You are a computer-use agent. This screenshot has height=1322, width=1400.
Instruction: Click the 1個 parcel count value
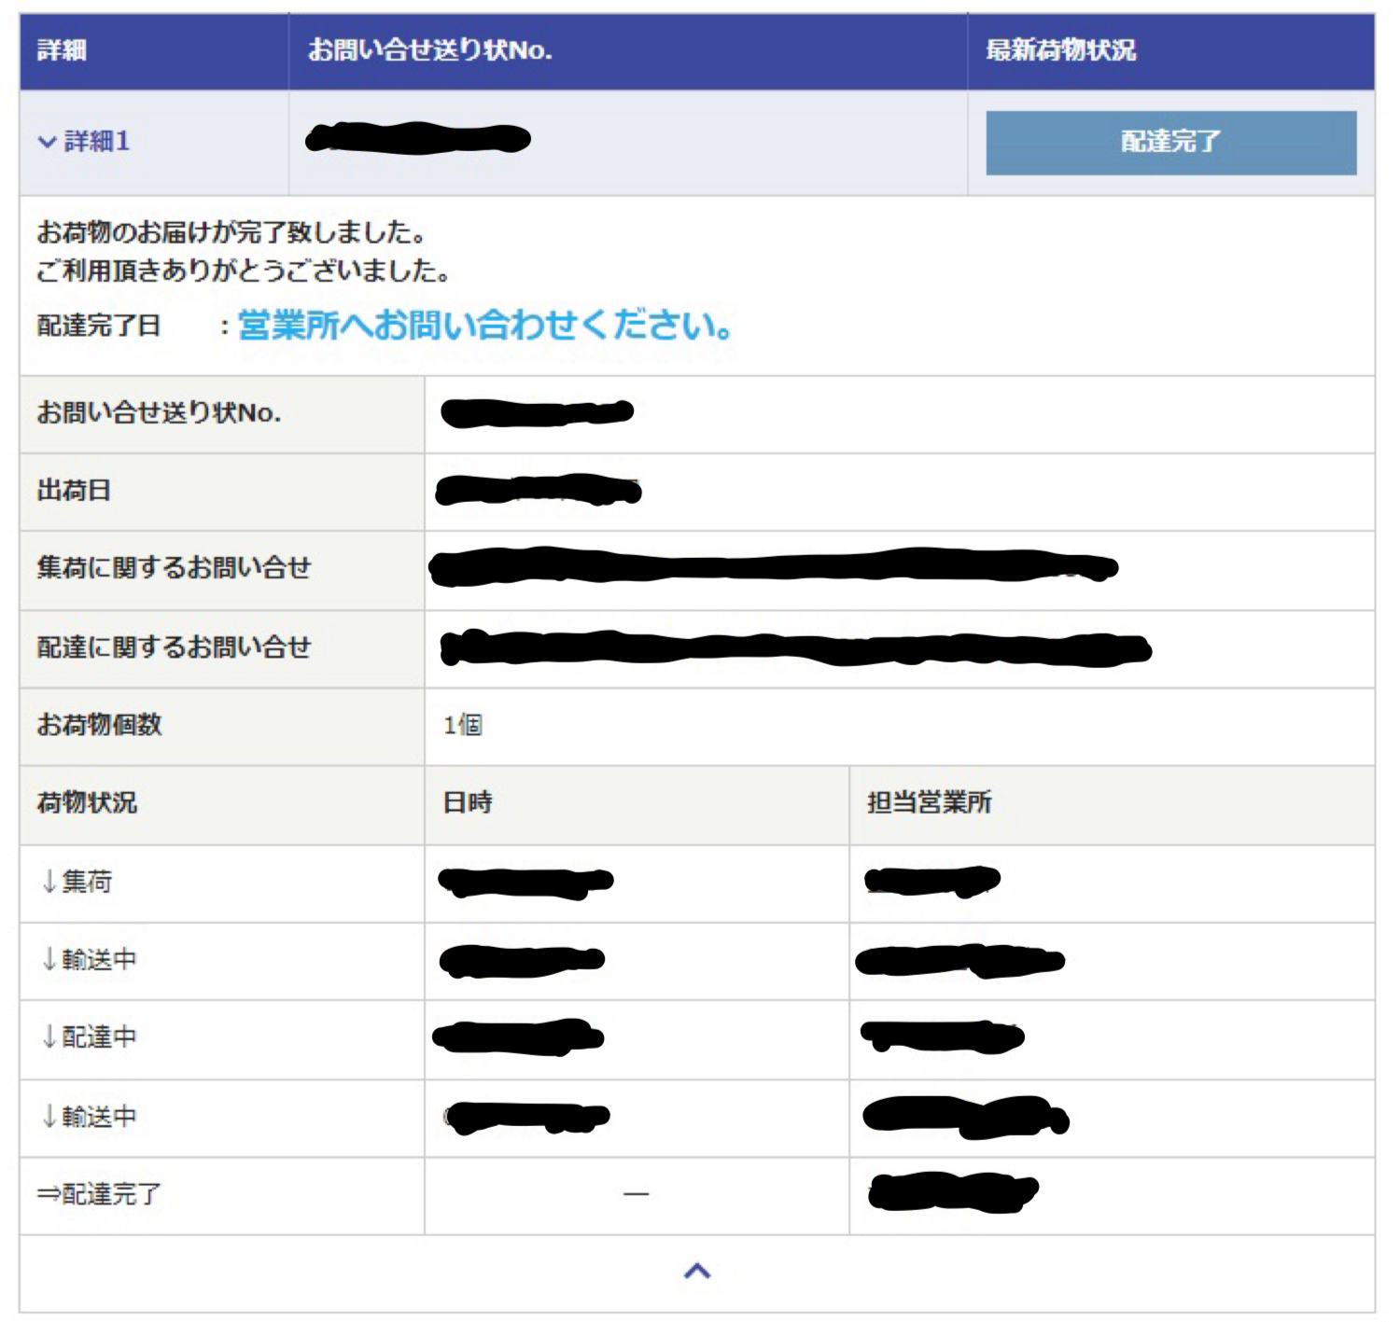[463, 725]
